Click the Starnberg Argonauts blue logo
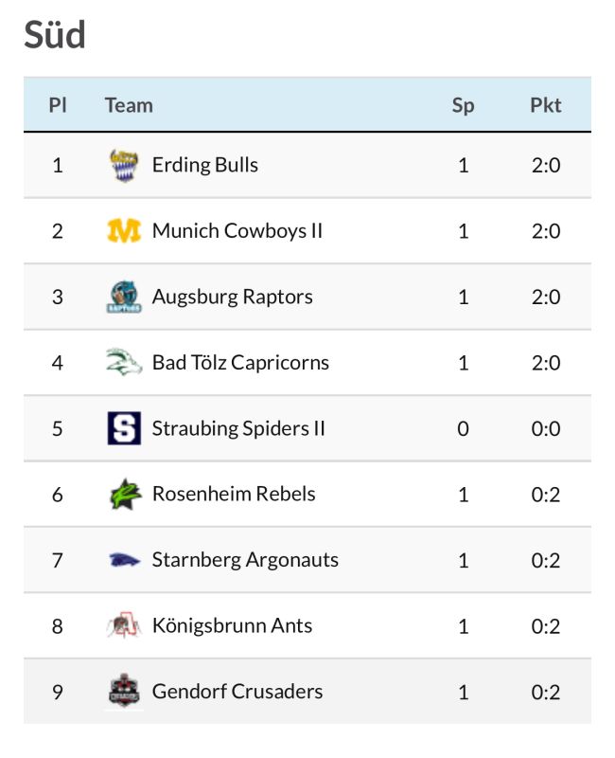The height and width of the screenshot is (758, 615). point(125,560)
